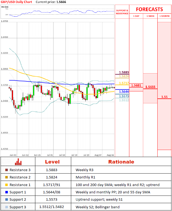This screenshot has height=211, width=172.
Task: Select the Support 2 color square marker
Action: click(x=7, y=200)
